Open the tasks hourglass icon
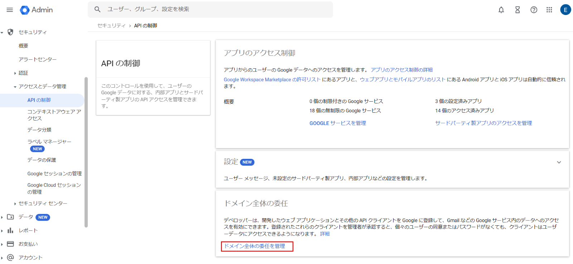573x264 pixels. (517, 10)
